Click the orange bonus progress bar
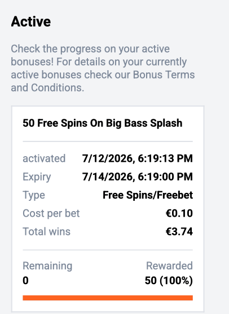This screenshot has width=229, height=314. tap(108, 298)
